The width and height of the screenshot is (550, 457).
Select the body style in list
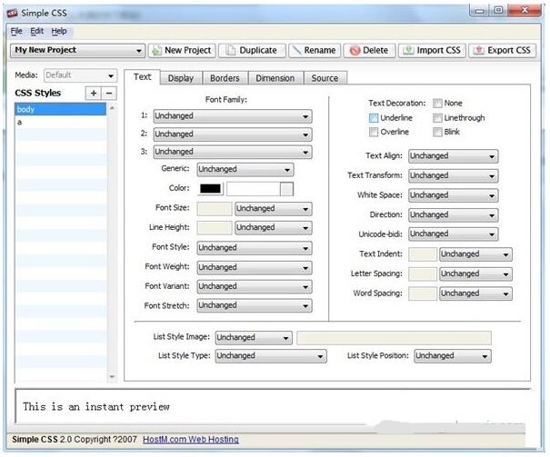(60, 109)
